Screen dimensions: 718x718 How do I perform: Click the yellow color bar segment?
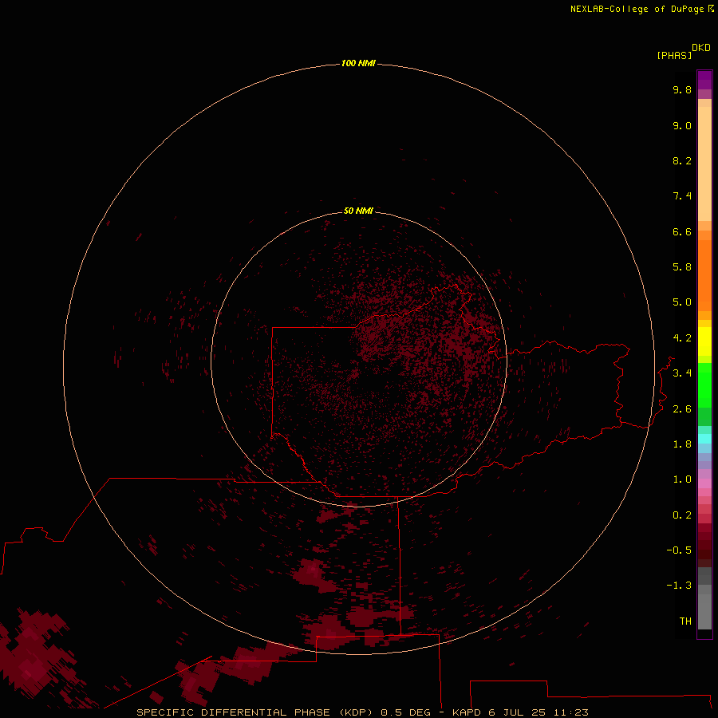(704, 341)
